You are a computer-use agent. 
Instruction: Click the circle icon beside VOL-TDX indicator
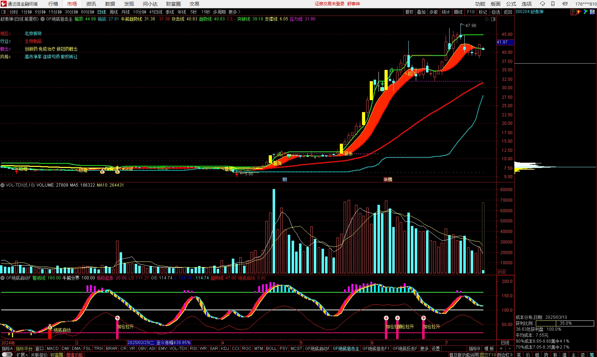(x=2, y=185)
